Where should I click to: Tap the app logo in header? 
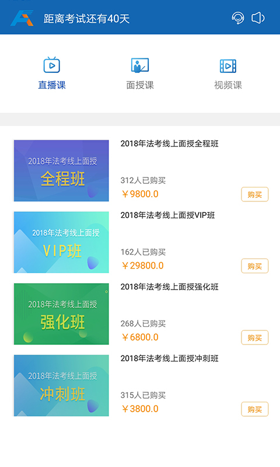point(22,18)
